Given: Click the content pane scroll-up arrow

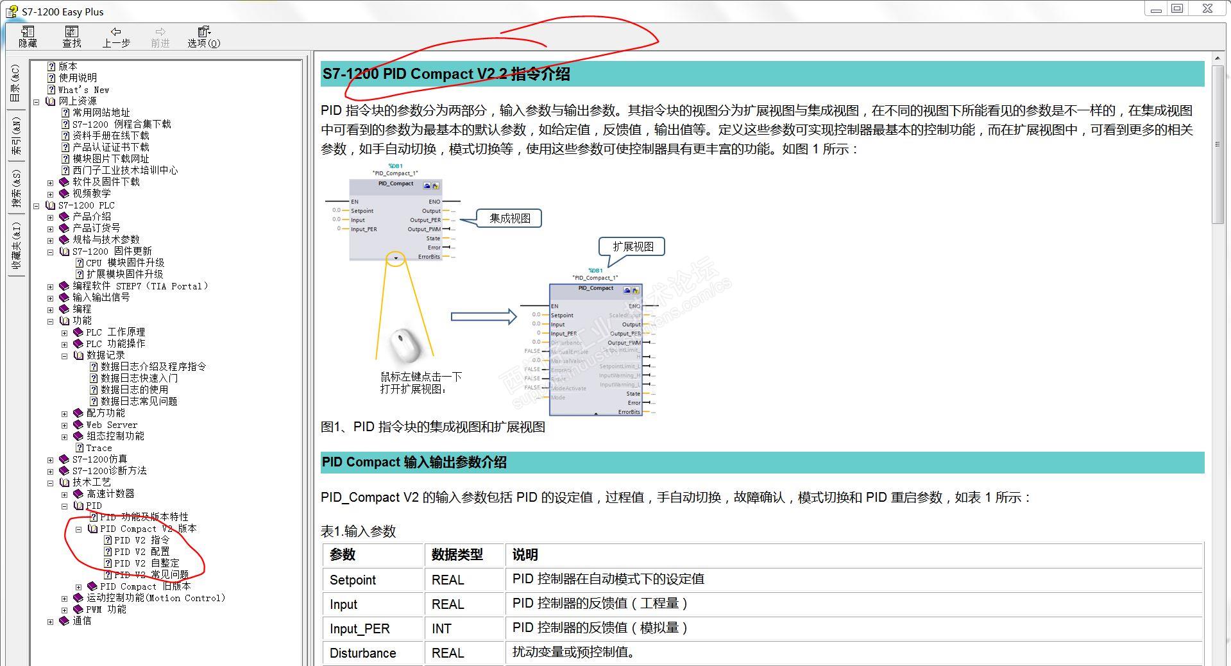Looking at the screenshot, I should [1218, 59].
